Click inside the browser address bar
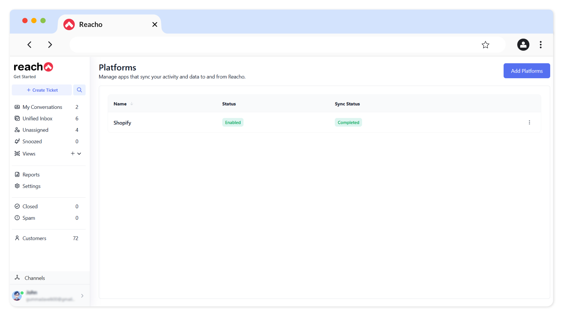The image size is (563, 316). click(x=273, y=45)
